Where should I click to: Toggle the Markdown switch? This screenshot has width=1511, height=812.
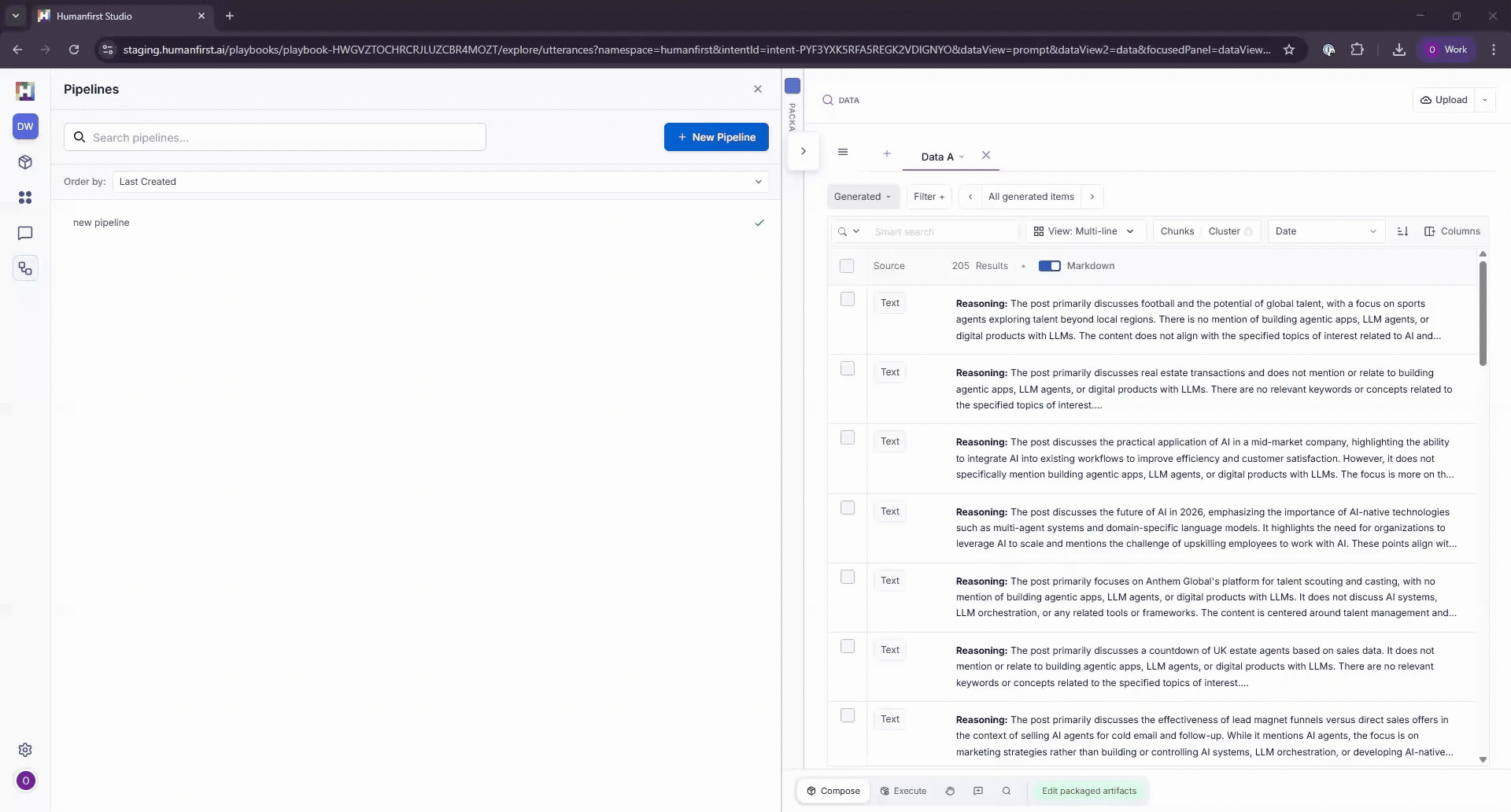(1049, 266)
